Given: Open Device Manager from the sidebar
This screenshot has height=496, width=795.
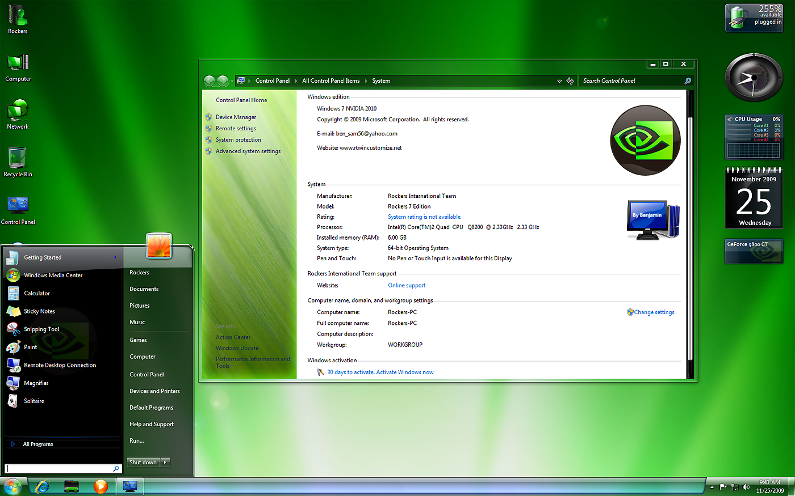Looking at the screenshot, I should tap(237, 117).
